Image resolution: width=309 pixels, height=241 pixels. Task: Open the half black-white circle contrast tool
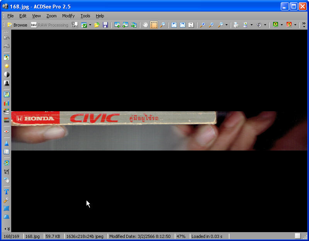[6, 74]
